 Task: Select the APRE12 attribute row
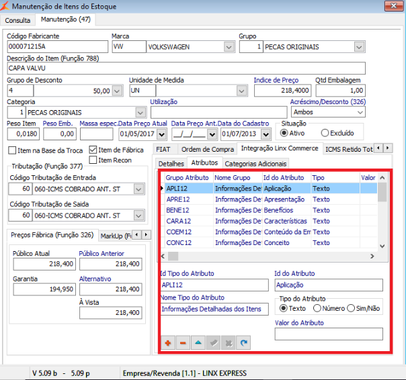(269, 199)
